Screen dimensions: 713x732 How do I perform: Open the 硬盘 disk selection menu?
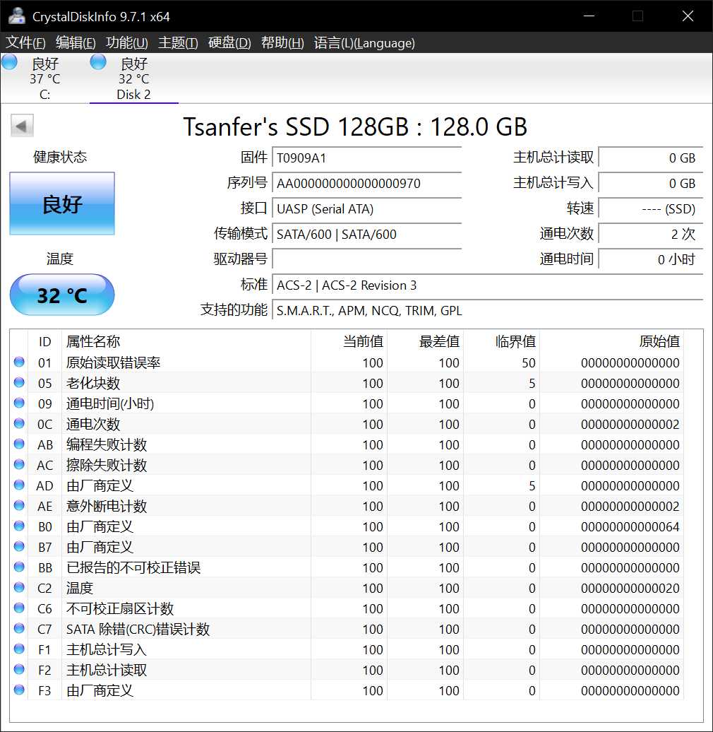coord(229,42)
